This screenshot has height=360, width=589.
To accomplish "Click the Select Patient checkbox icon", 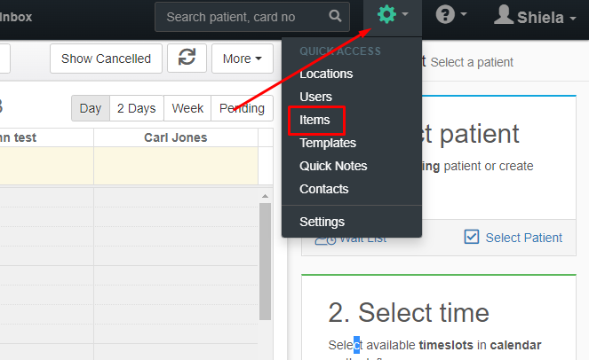I will pyautogui.click(x=472, y=237).
